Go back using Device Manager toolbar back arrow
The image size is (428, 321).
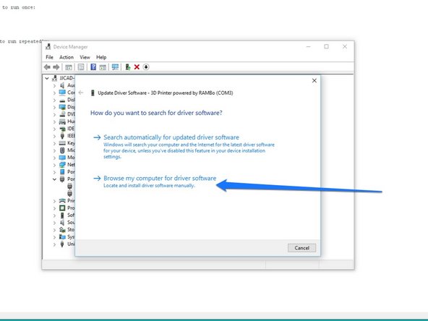point(47,67)
